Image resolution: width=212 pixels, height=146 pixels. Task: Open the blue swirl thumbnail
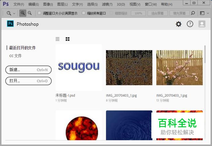(x=129, y=125)
